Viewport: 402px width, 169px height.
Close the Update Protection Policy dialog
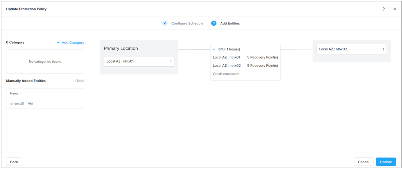395,9
